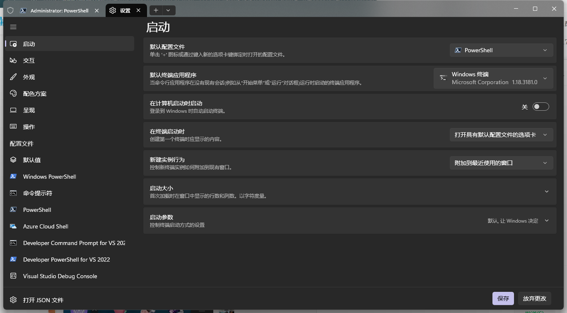
Task: Click the Windows PowerShell profile icon
Action: pyautogui.click(x=13, y=177)
